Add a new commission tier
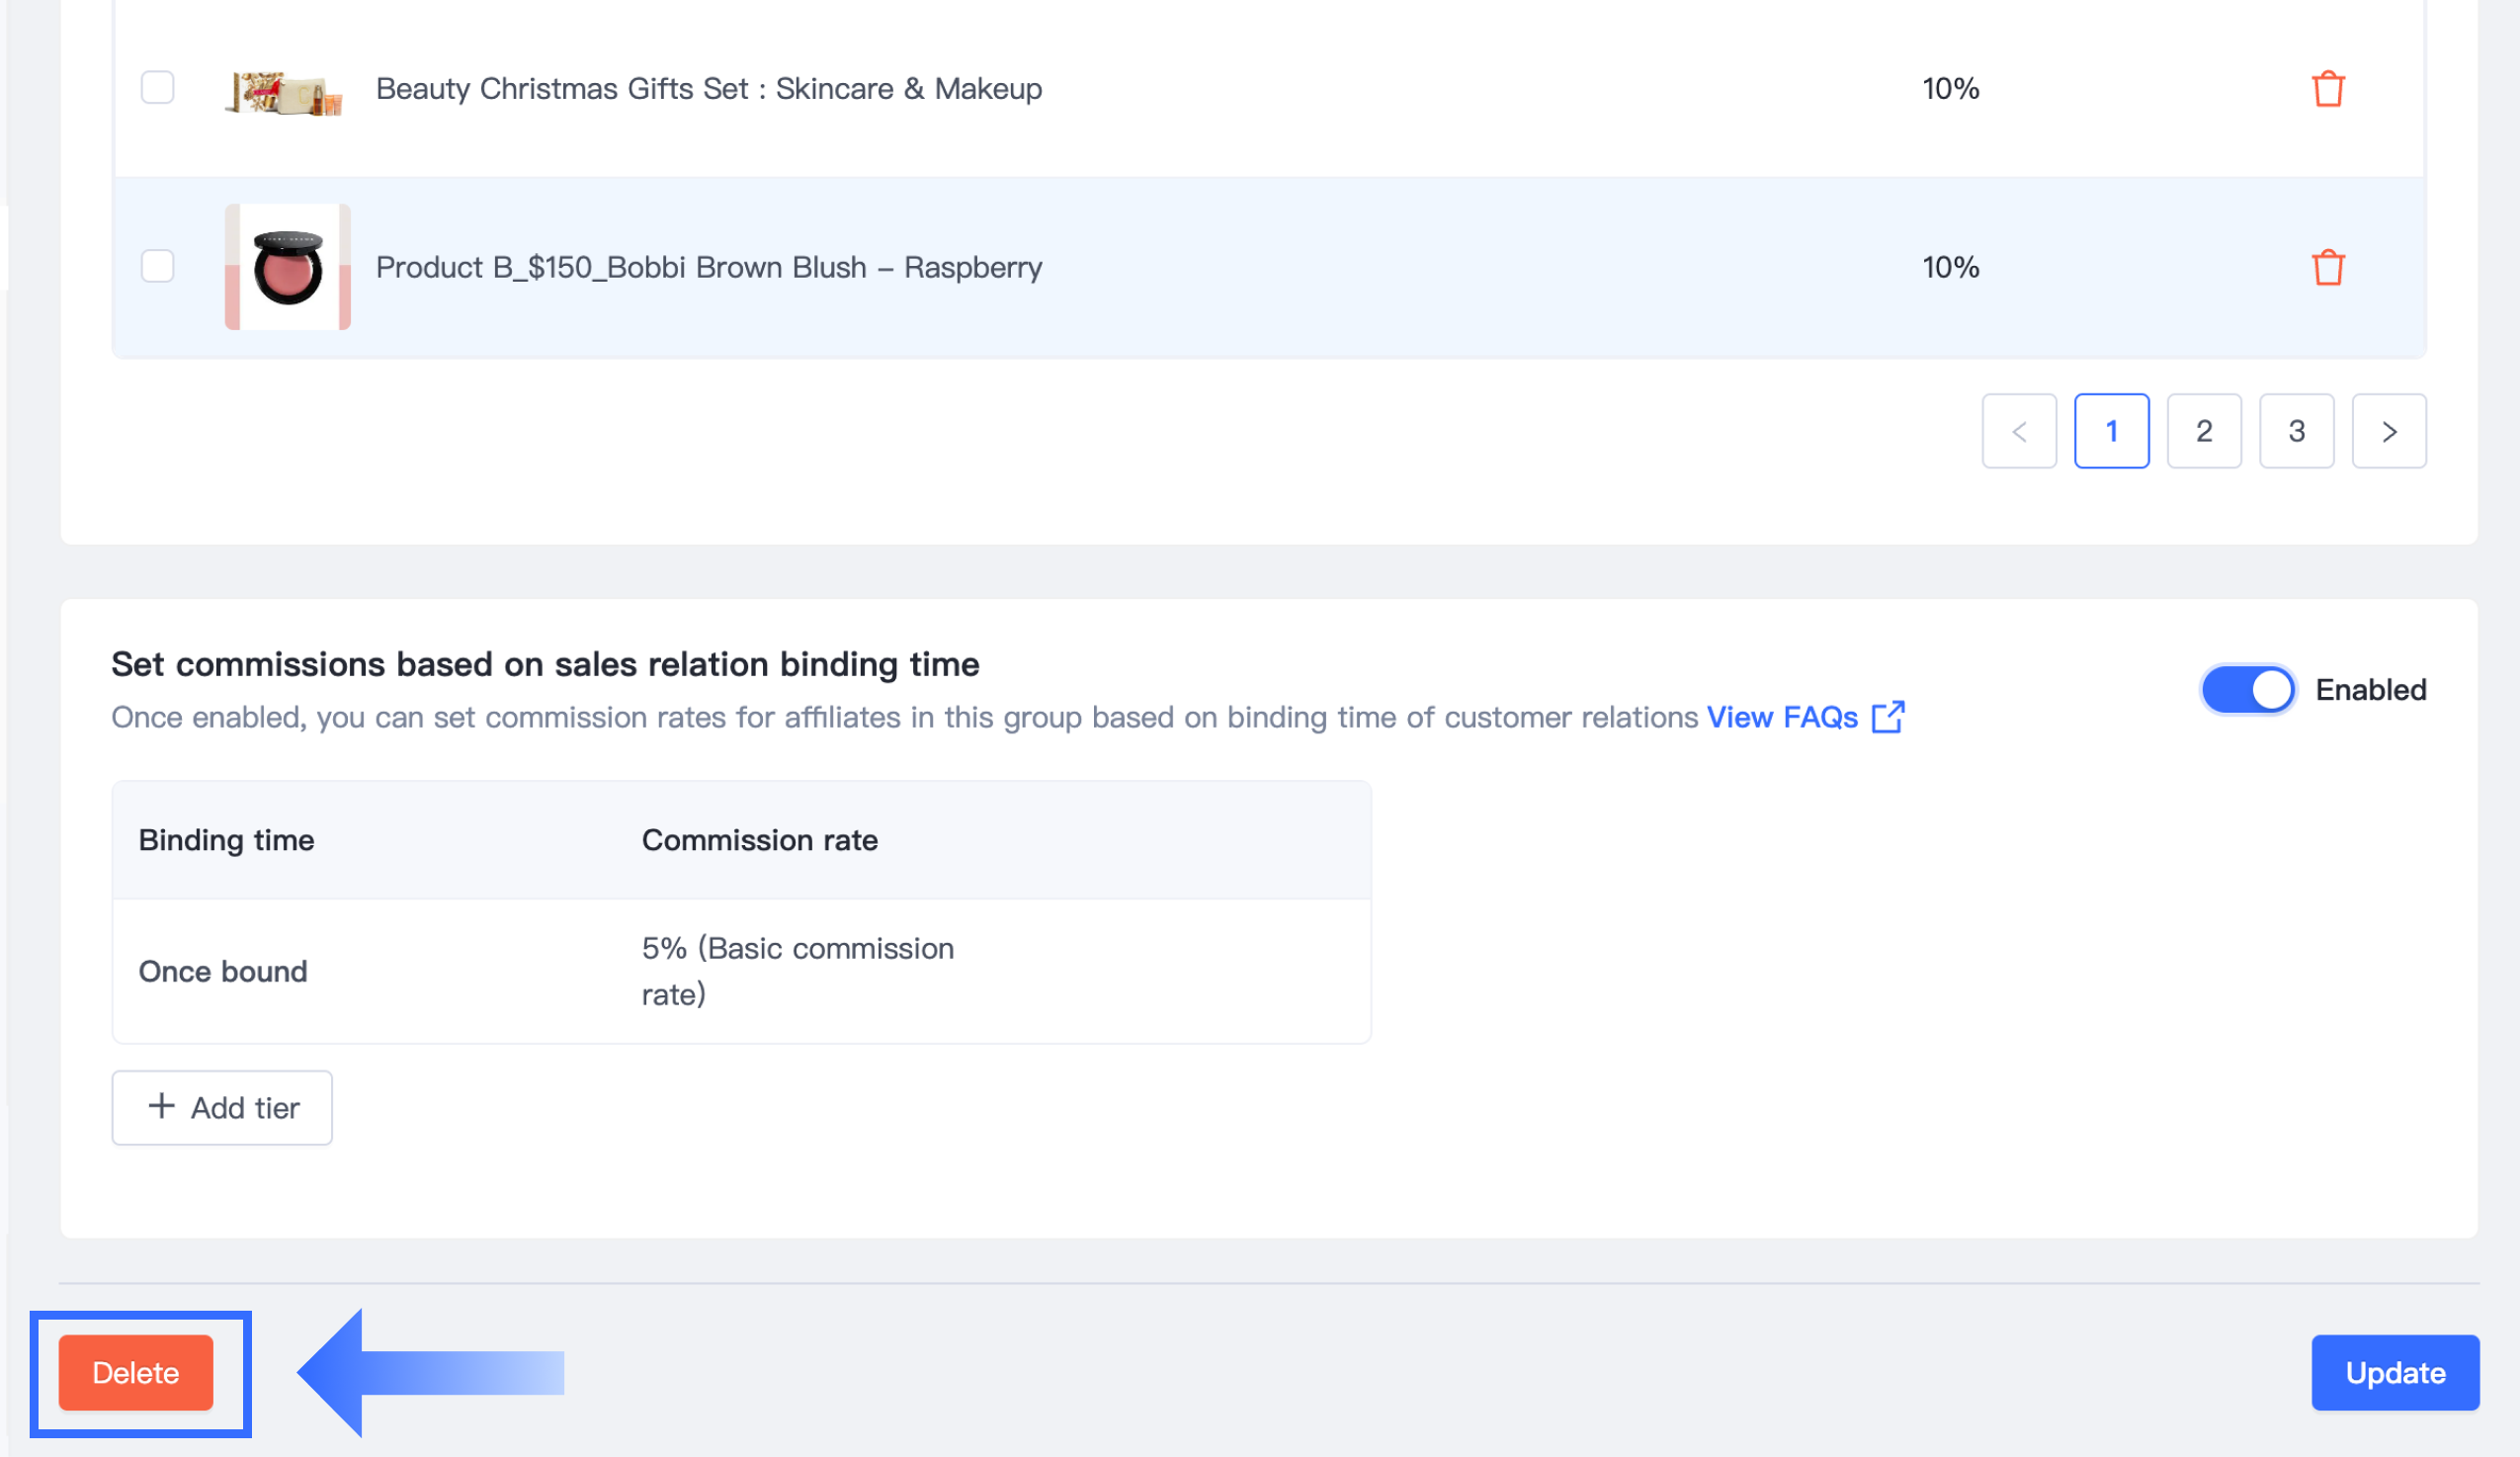This screenshot has width=2520, height=1457. click(x=222, y=1107)
